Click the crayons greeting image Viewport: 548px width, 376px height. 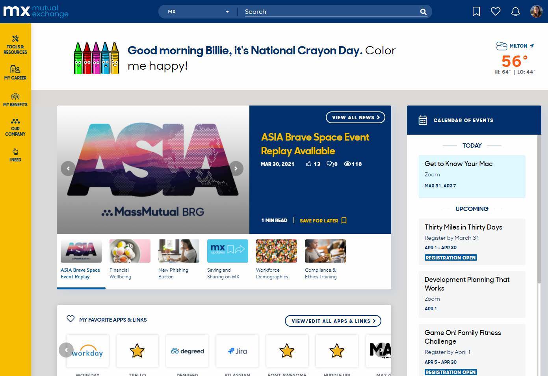click(x=97, y=58)
